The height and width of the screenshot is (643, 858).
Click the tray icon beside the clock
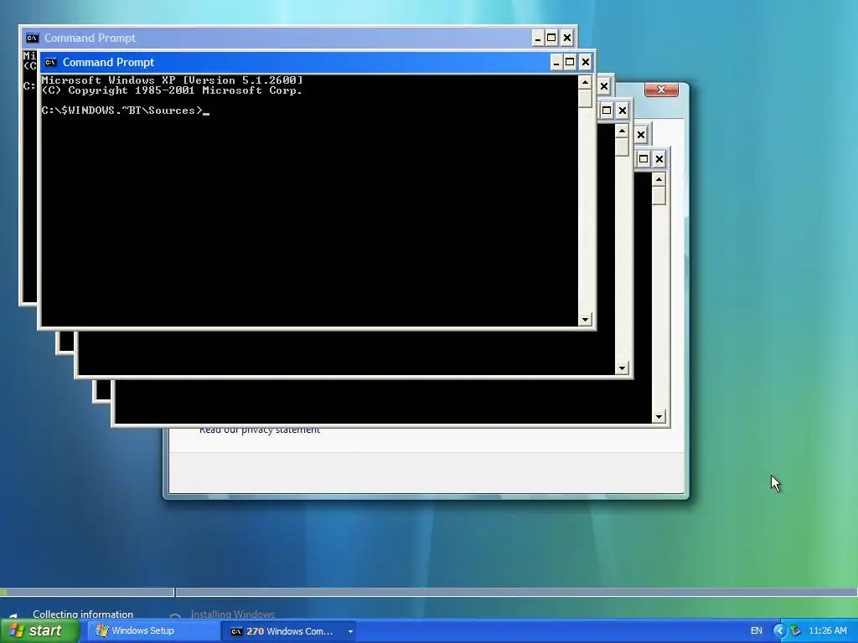pos(796,631)
